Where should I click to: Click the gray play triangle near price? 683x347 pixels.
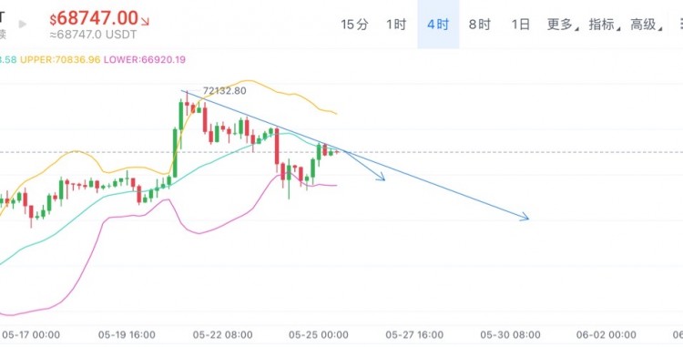point(23,25)
